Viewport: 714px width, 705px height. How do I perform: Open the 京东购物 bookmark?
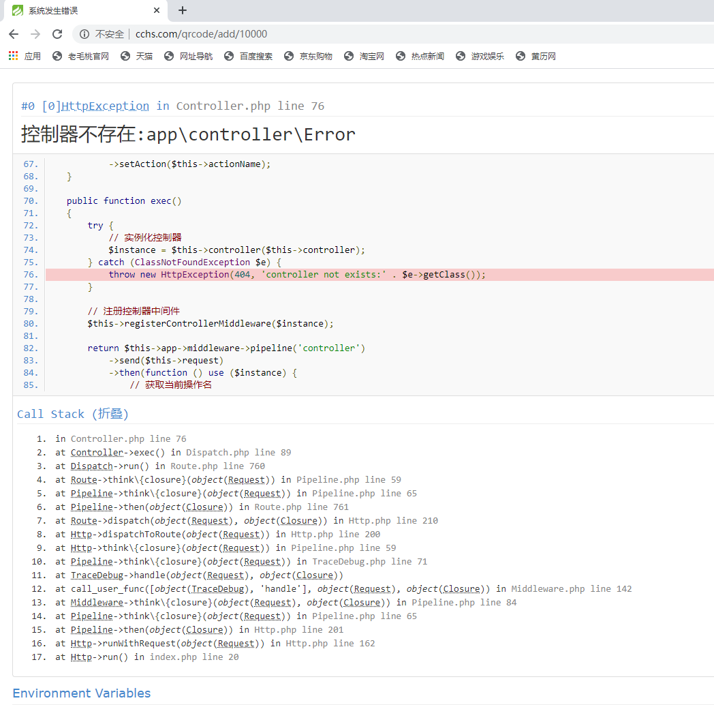(x=308, y=56)
